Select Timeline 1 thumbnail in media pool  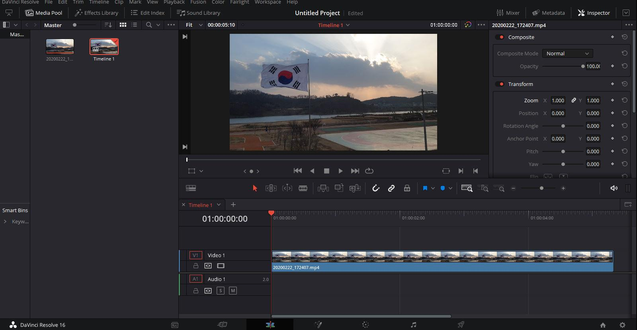click(104, 47)
